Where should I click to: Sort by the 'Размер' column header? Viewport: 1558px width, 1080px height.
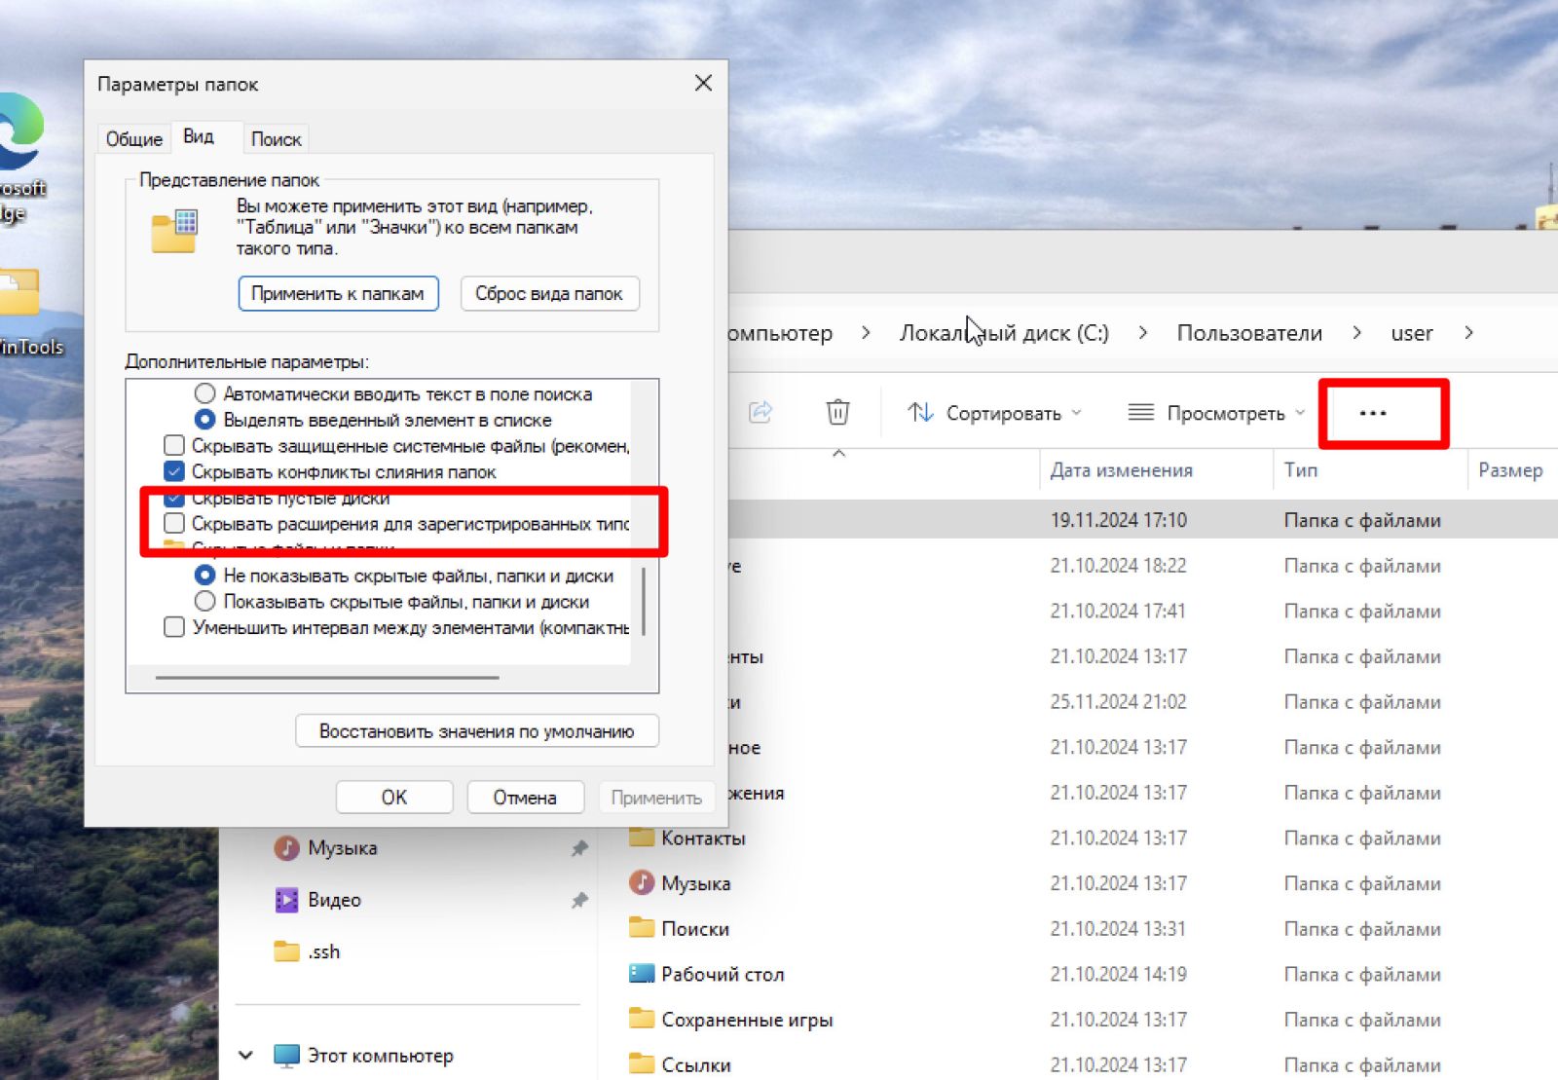tap(1510, 470)
